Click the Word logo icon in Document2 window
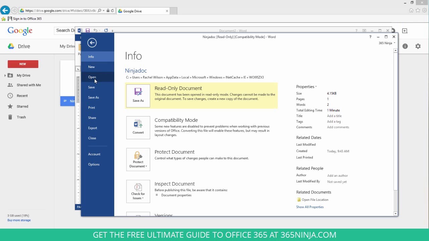 point(80,30)
